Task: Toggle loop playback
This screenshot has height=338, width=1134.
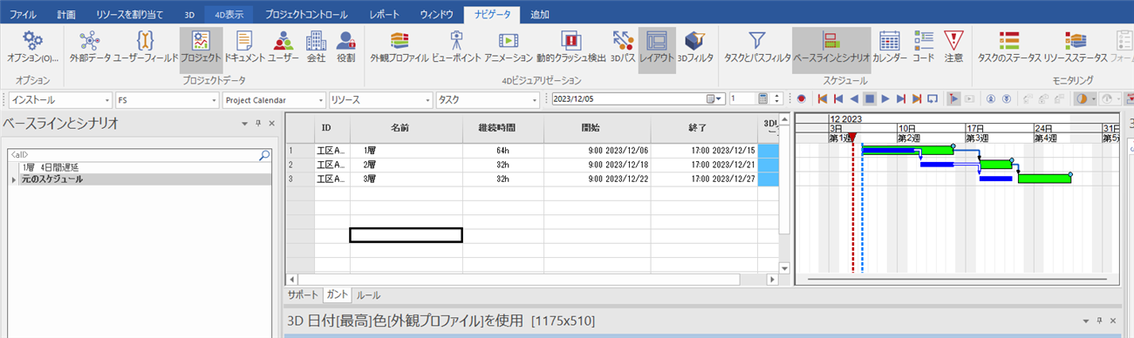Action: pos(932,99)
